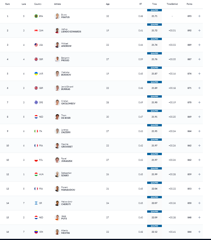Viewport: 211px width, 240px height.
Task: Click Pawel Juraszek's profile photo
Action: [x=57, y=160]
